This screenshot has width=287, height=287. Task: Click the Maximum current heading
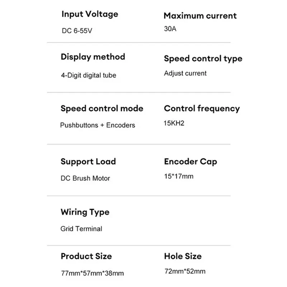click(x=200, y=16)
